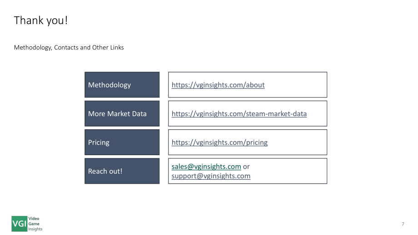
Task: Click the sales@vginsights.com email link
Action: [206, 166]
